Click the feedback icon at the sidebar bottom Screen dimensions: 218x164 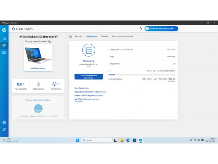click(x=4, y=129)
